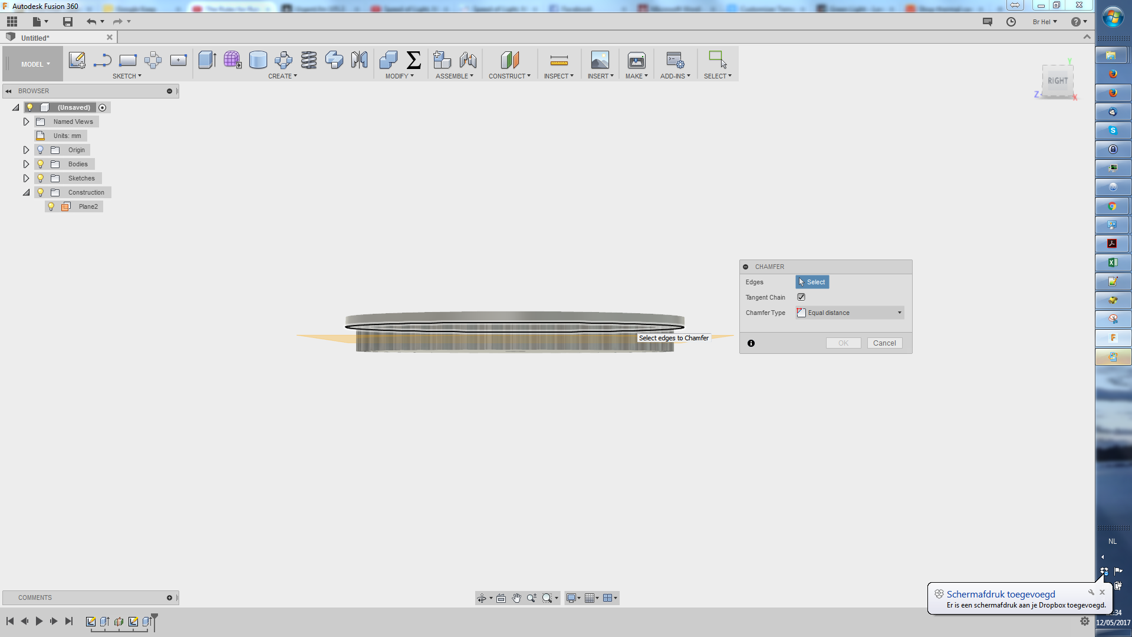1132x637 pixels.
Task: Click the Coil tool icon
Action: coord(308,60)
